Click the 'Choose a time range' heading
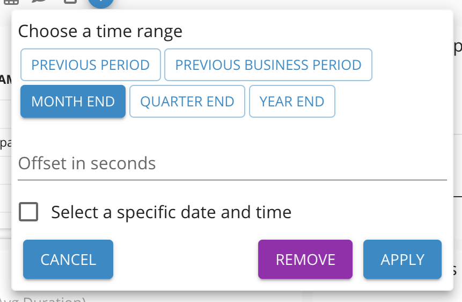The image size is (462, 302). (x=100, y=31)
